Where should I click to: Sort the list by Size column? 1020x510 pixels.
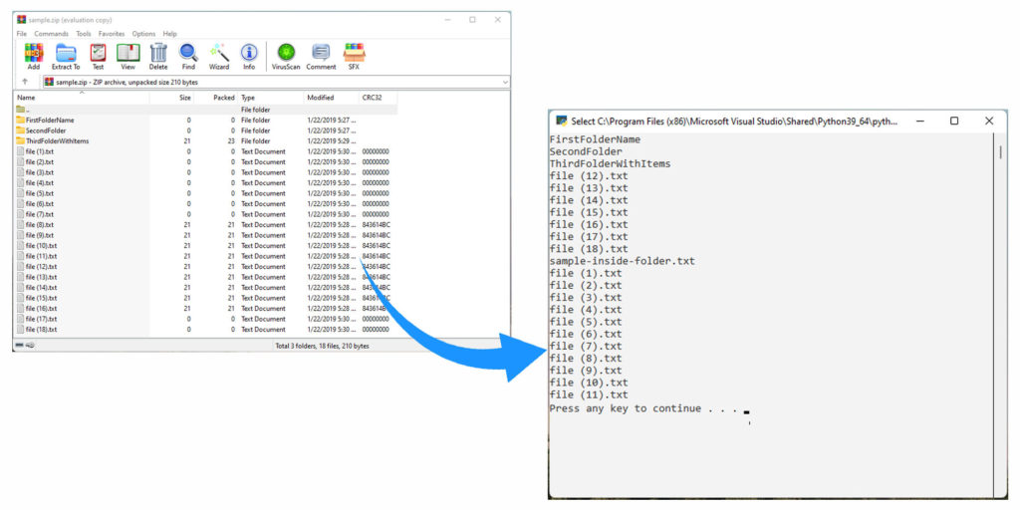[x=184, y=98]
